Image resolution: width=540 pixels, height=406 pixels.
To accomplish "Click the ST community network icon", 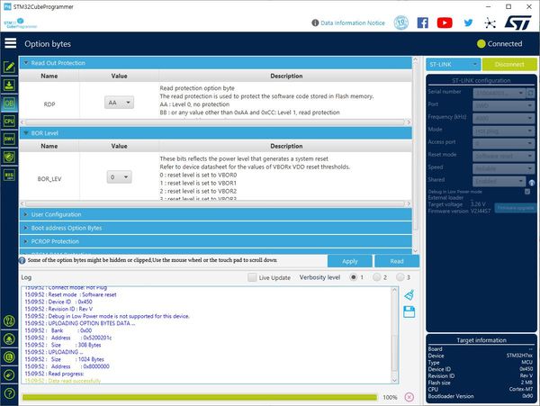I will (x=490, y=23).
